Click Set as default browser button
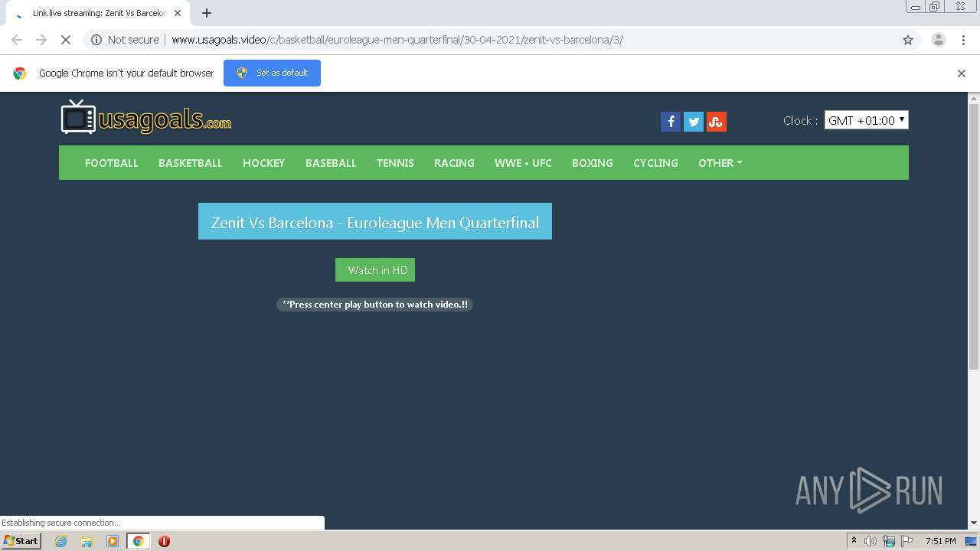Image resolution: width=980 pixels, height=551 pixels. tap(272, 73)
